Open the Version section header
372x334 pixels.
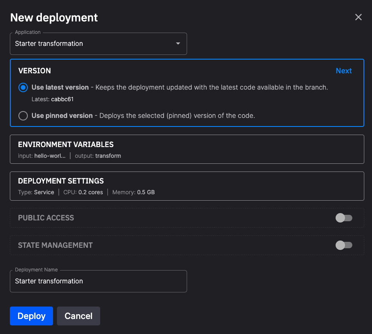pyautogui.click(x=34, y=70)
